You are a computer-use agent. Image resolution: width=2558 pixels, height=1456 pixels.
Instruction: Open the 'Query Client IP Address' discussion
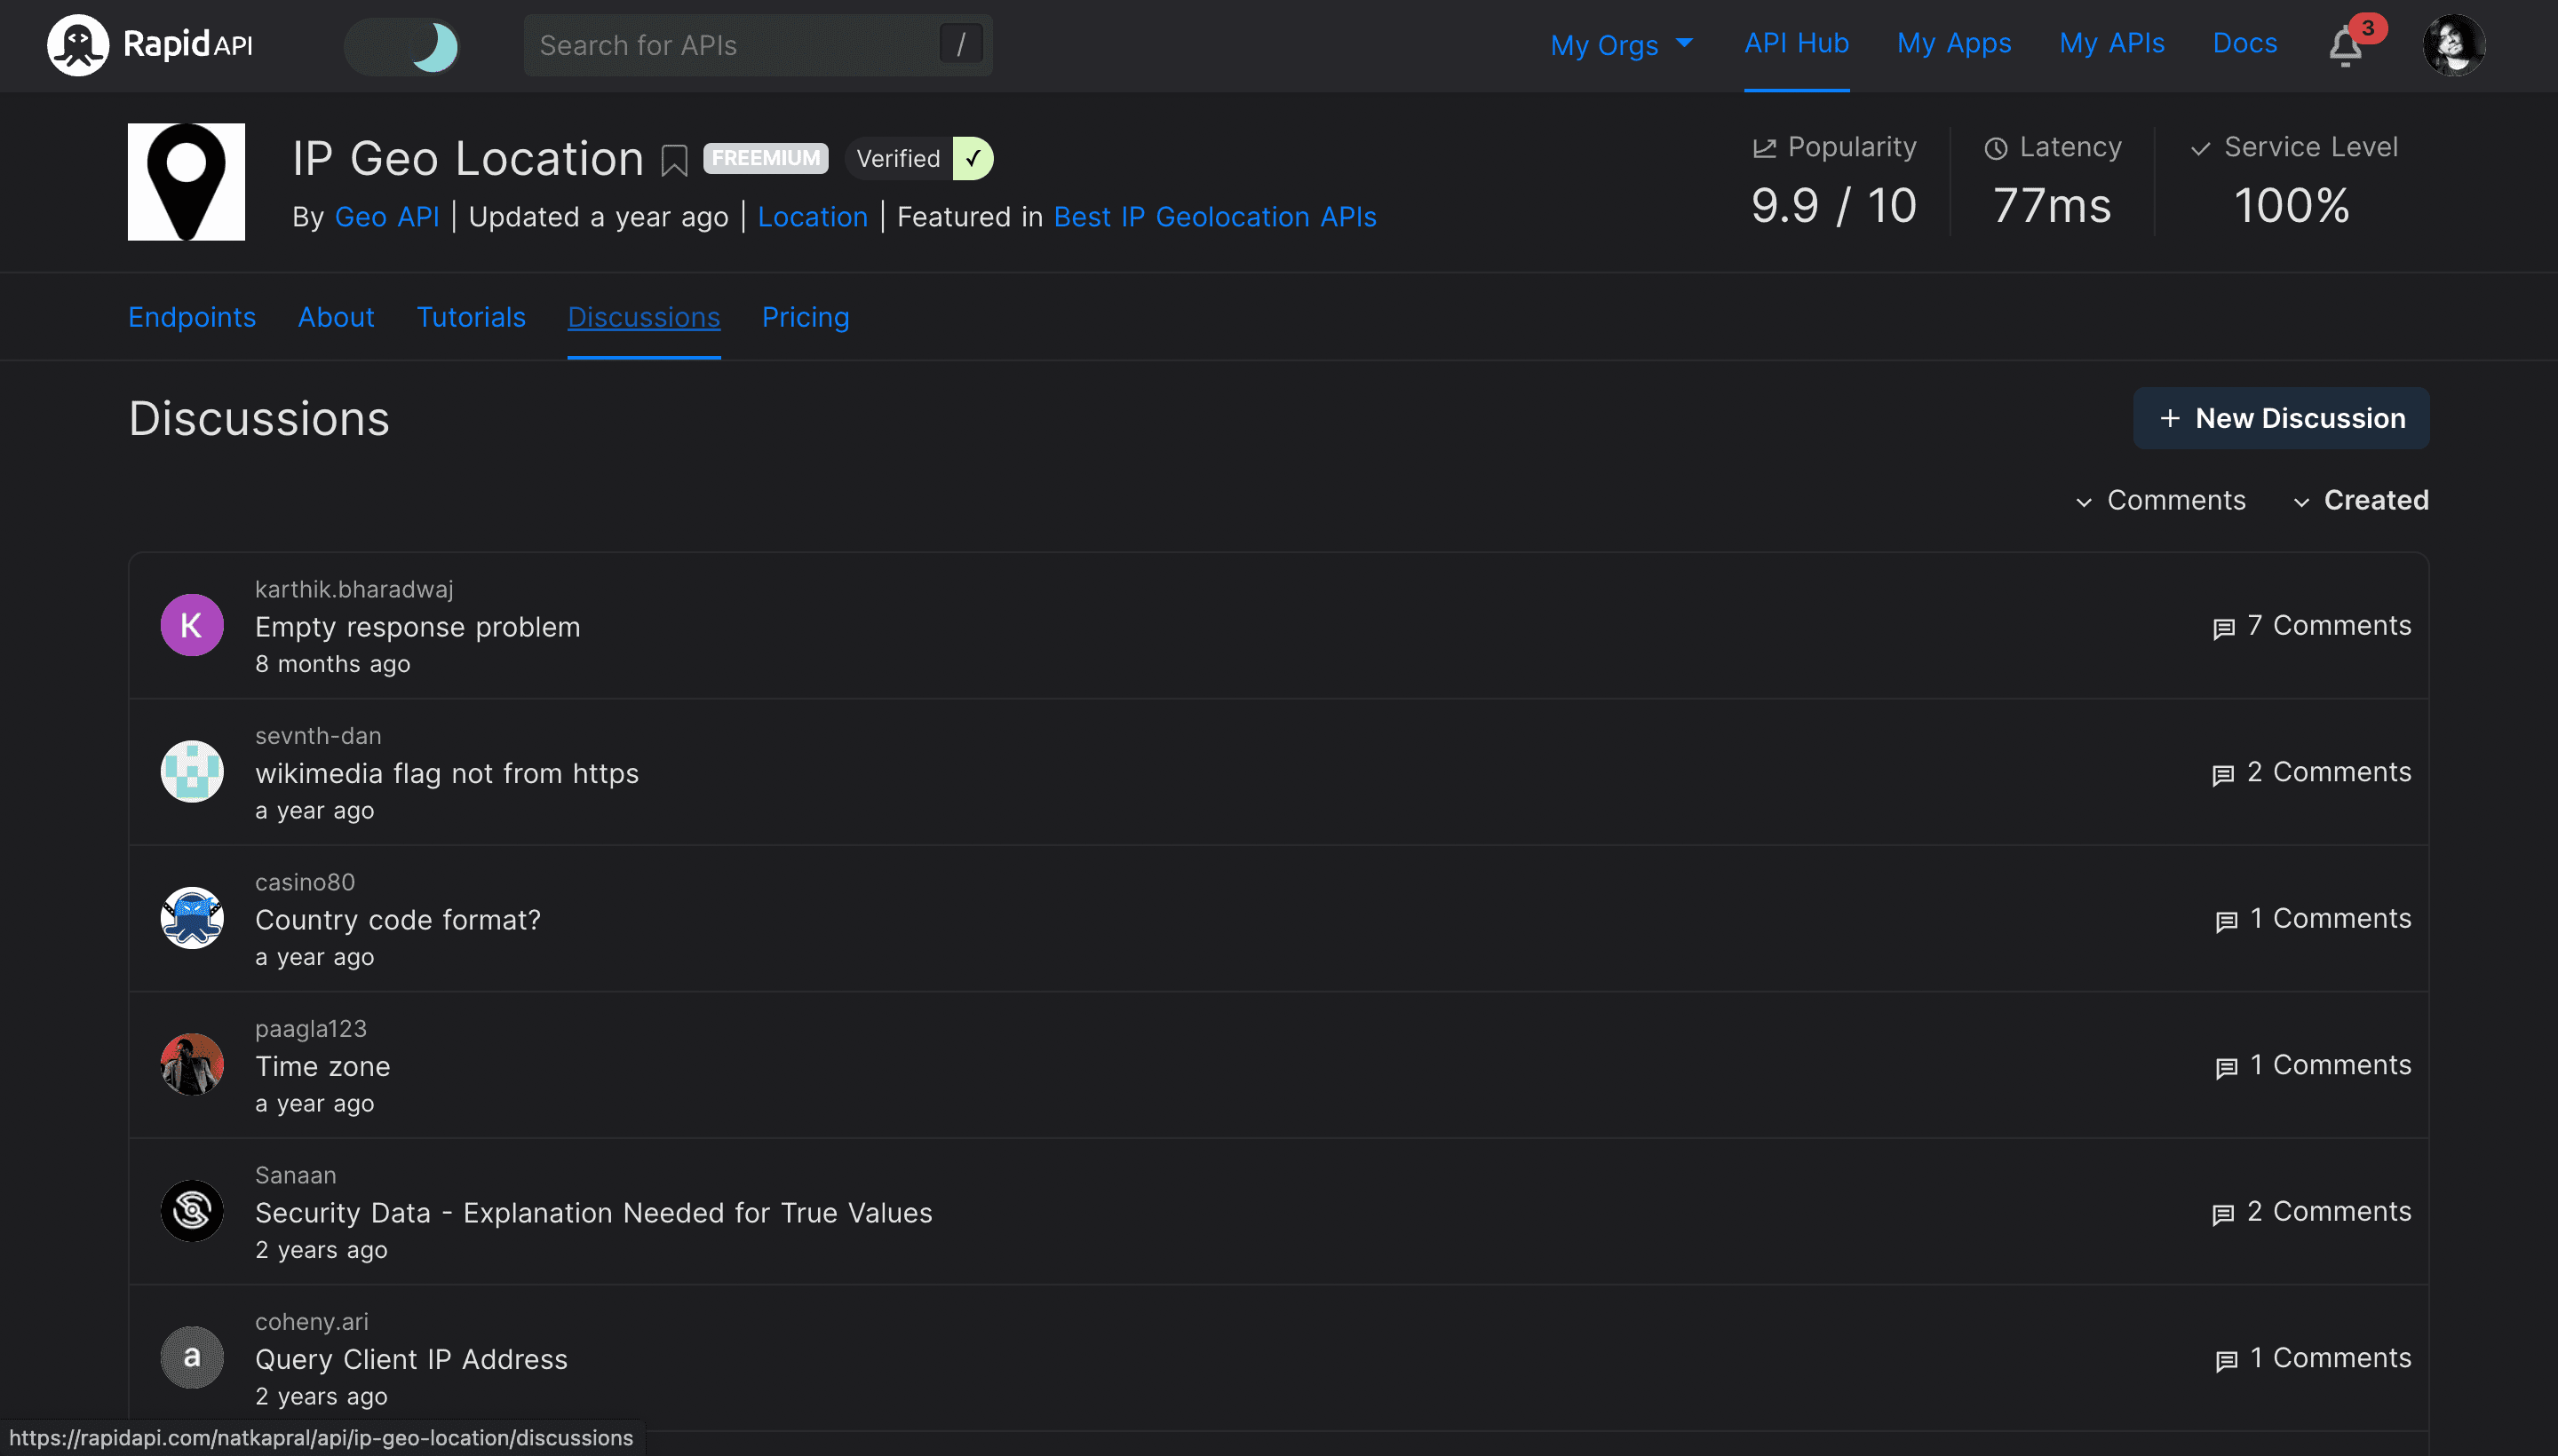tap(411, 1359)
